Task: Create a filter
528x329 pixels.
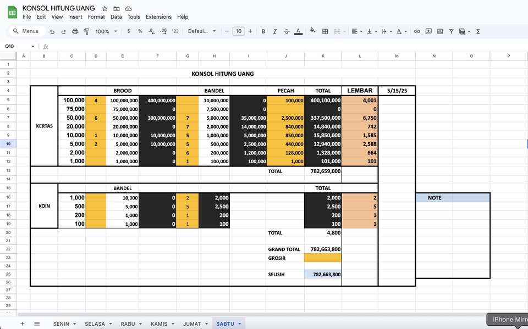Action: 452,31
